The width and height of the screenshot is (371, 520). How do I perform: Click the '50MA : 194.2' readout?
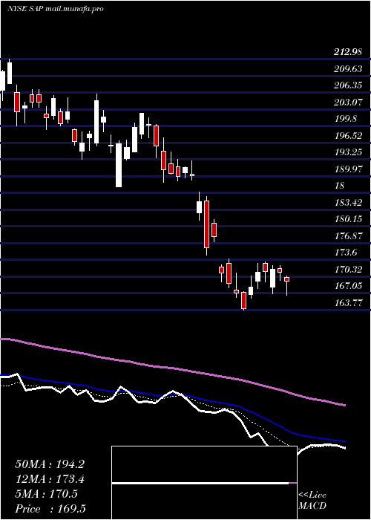[x=50, y=464]
